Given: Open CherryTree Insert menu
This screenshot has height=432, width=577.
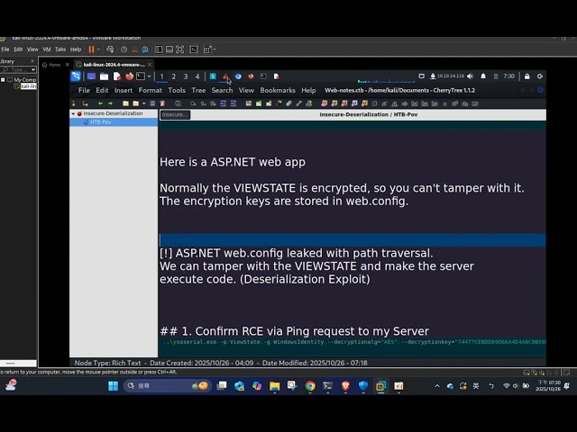Looking at the screenshot, I should (x=124, y=90).
